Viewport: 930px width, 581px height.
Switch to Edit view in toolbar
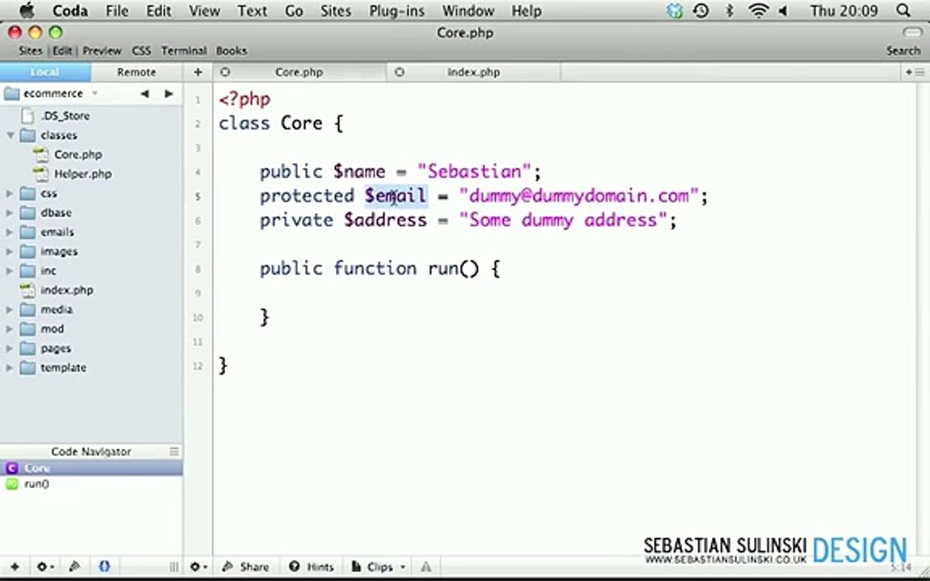(x=61, y=51)
